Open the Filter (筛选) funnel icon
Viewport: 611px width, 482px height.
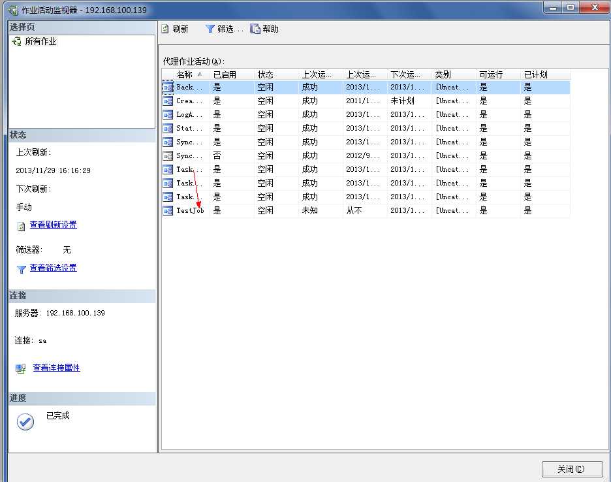coord(210,29)
